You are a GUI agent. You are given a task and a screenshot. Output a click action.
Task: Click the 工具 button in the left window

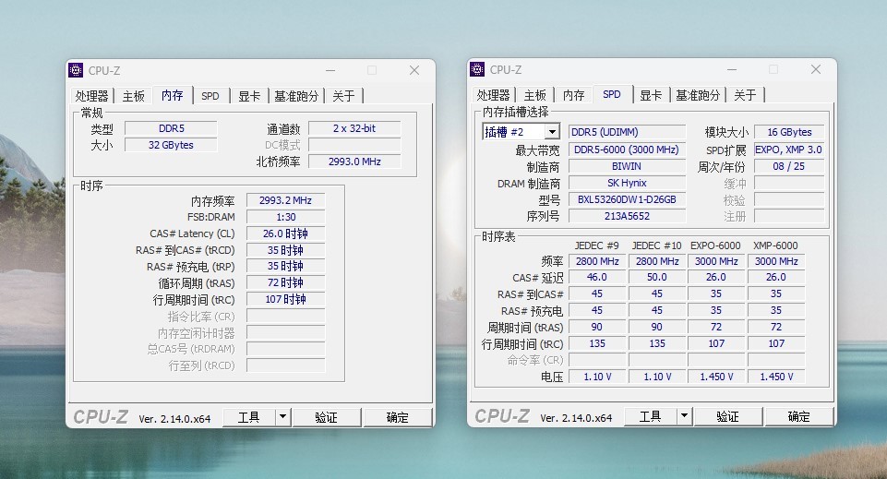[249, 417]
